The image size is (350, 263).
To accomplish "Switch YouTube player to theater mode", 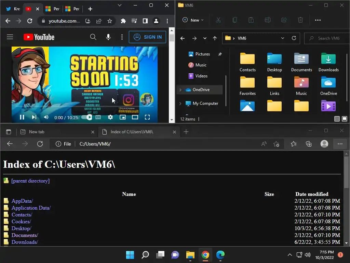I will point(135,117).
